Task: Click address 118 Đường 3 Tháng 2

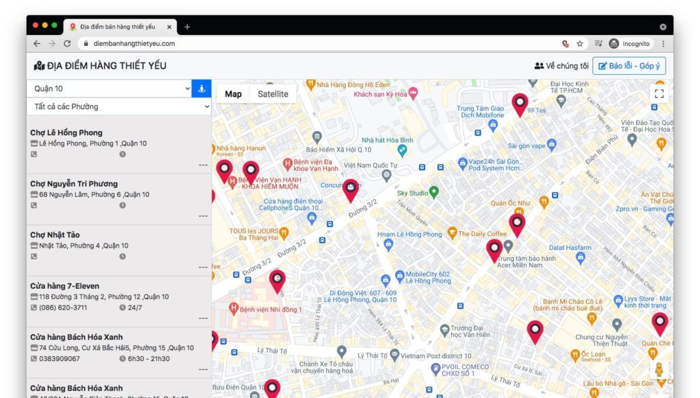Action: [x=104, y=296]
